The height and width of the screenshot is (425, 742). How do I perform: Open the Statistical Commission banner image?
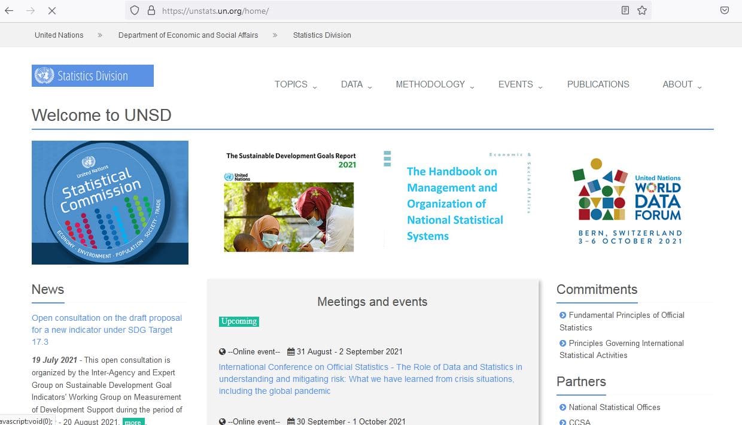pyautogui.click(x=110, y=202)
